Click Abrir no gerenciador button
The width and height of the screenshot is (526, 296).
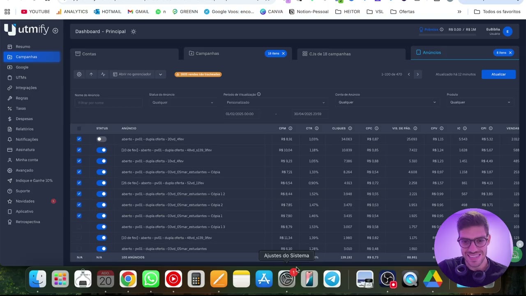coord(132,74)
